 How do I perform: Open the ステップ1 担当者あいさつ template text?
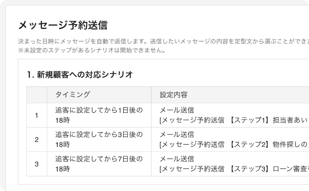(x=234, y=120)
